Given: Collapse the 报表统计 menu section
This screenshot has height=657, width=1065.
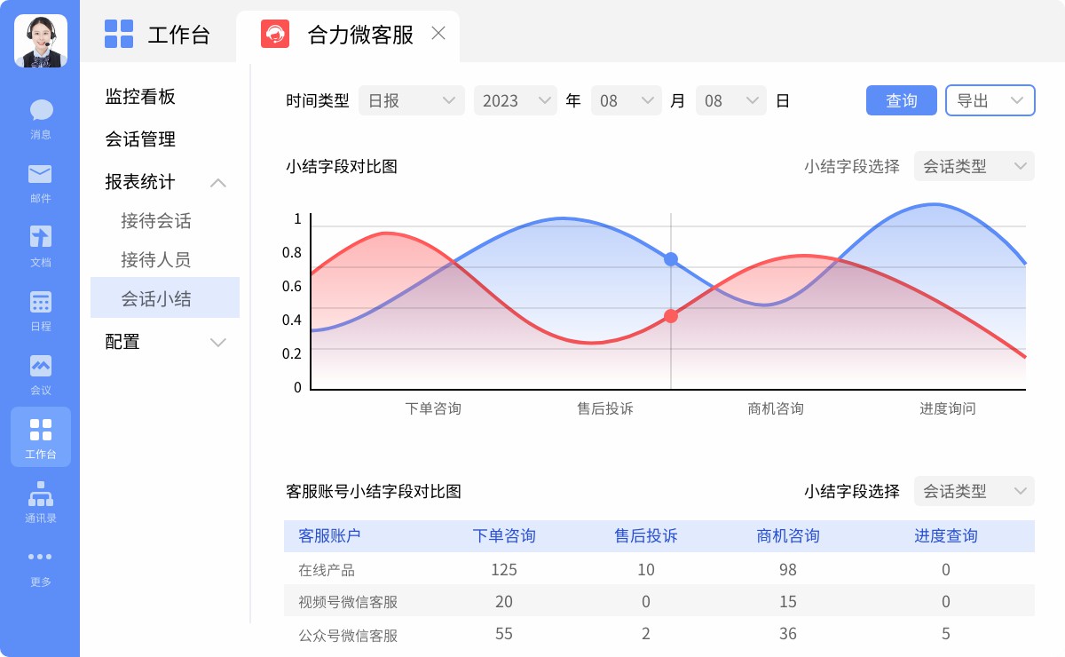Looking at the screenshot, I should click(217, 183).
